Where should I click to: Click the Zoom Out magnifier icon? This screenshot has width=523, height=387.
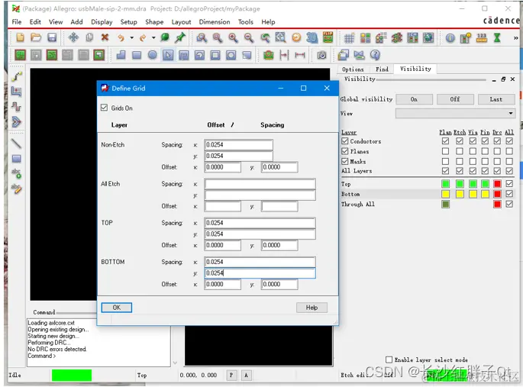click(x=249, y=37)
